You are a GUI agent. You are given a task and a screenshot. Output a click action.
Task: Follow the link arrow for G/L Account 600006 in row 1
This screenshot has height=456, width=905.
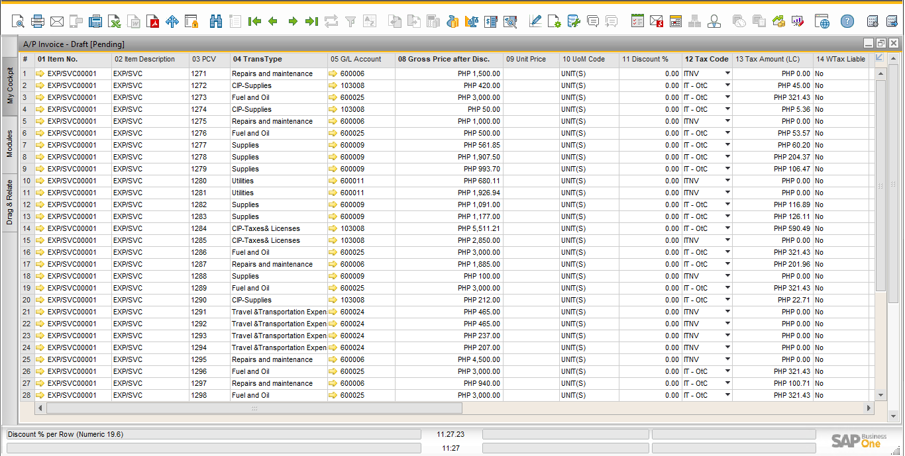(x=333, y=73)
